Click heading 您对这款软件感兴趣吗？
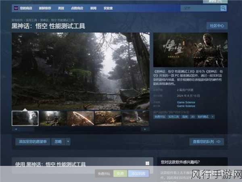The height and width of the screenshot is (182, 242). click(180, 162)
